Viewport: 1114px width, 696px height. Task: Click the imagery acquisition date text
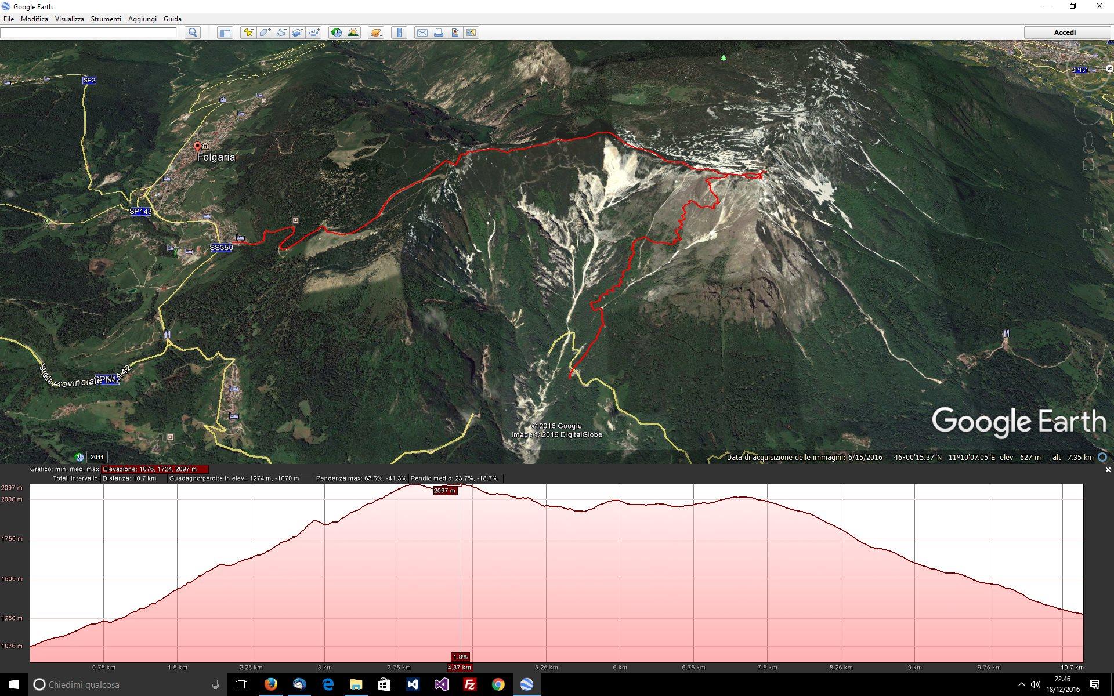tap(804, 458)
